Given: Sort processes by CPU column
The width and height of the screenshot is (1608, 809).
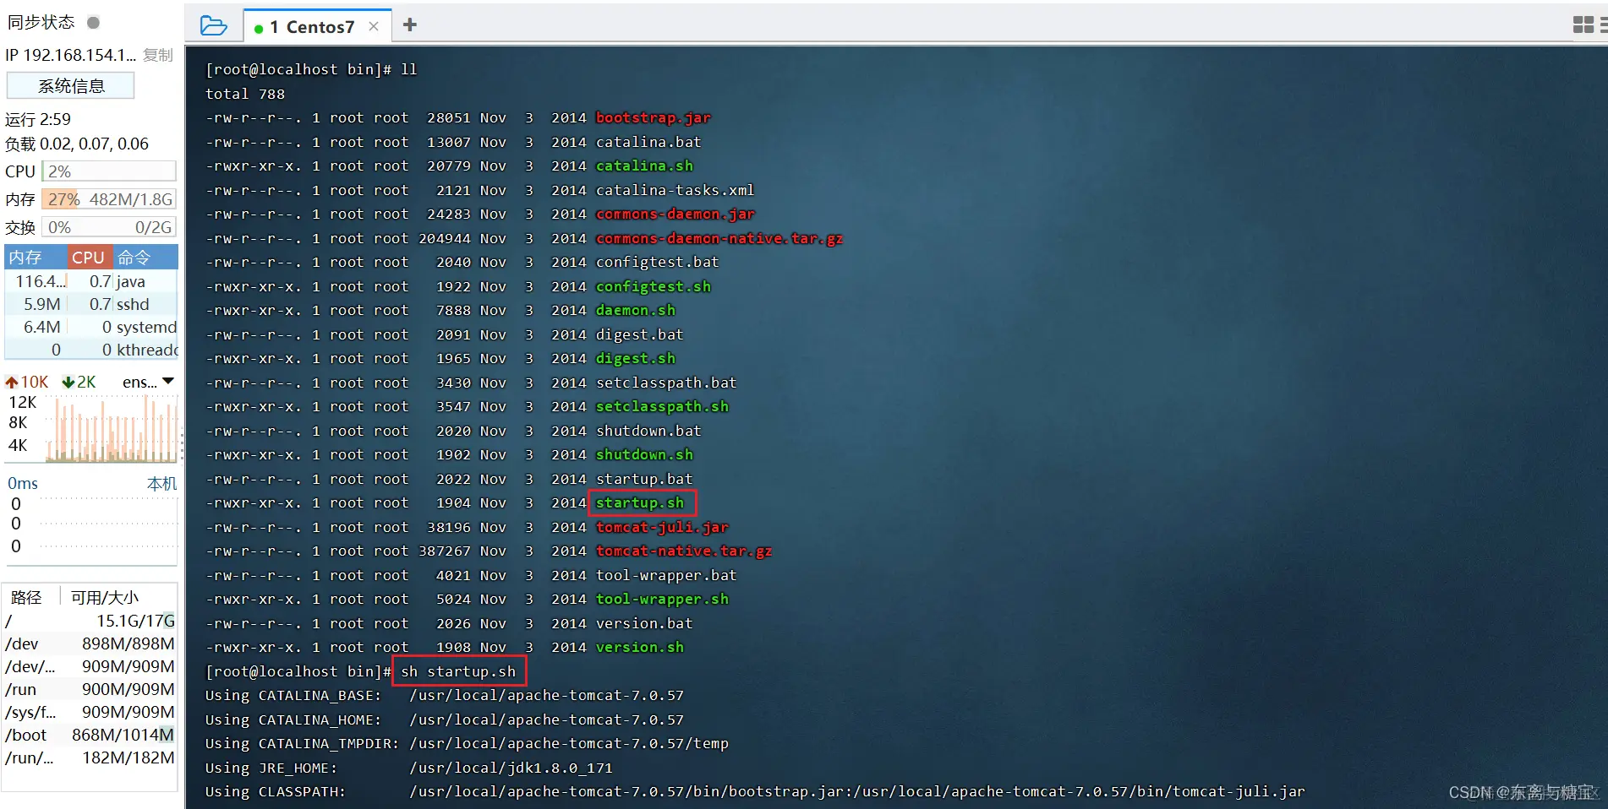Looking at the screenshot, I should click(x=88, y=257).
